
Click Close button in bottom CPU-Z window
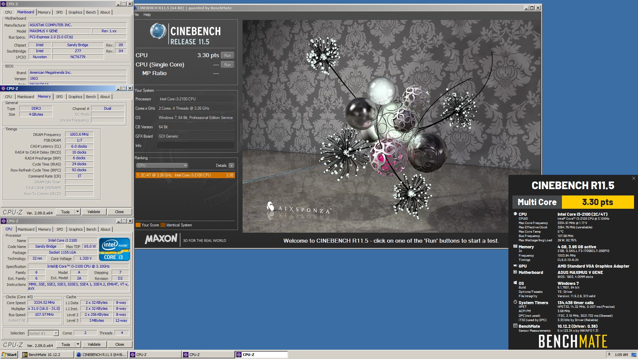point(120,344)
